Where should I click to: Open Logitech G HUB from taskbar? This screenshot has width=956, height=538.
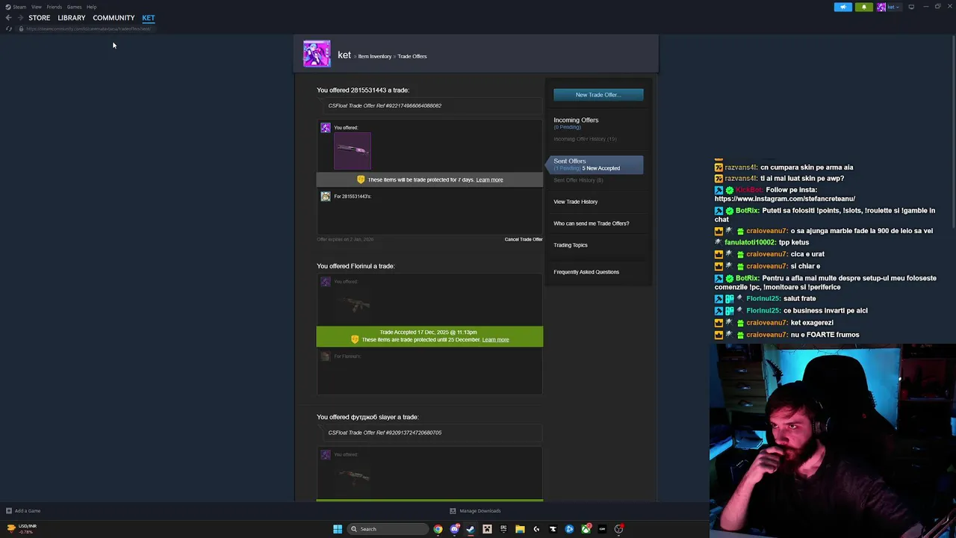click(x=536, y=529)
